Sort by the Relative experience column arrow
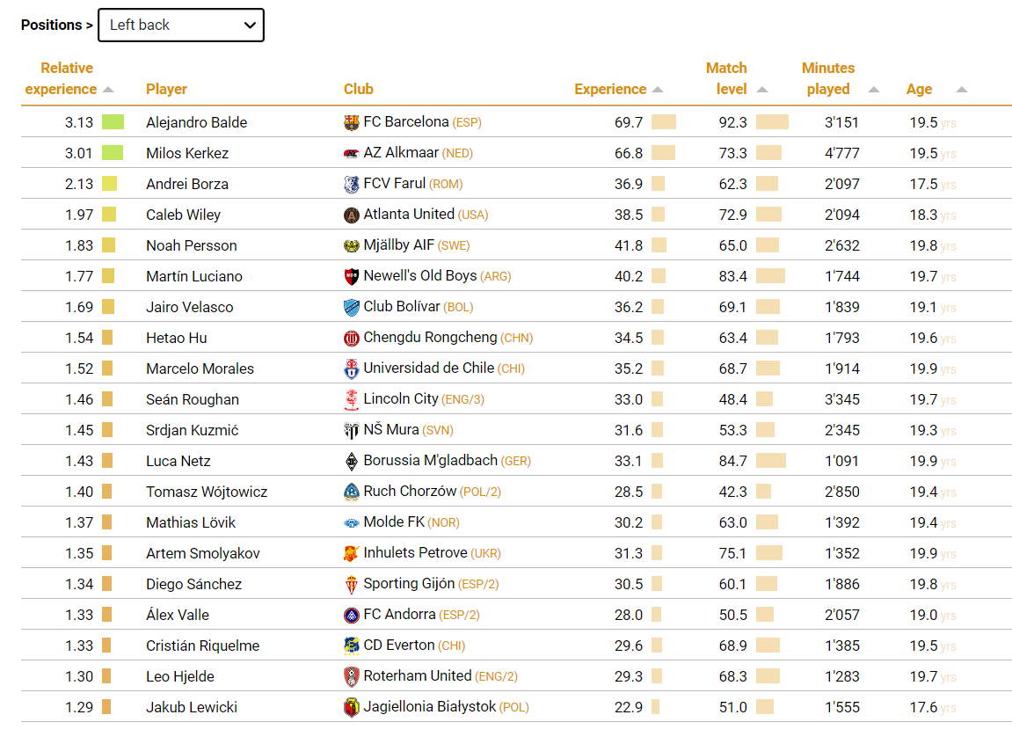 pos(108,90)
